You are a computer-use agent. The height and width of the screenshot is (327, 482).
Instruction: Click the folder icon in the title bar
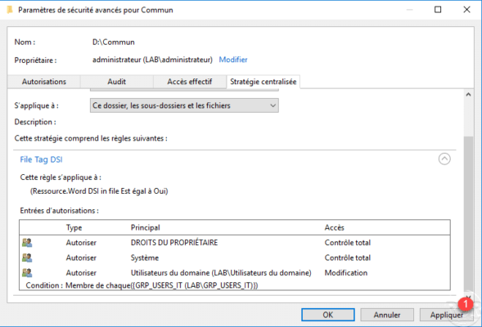(x=10, y=10)
